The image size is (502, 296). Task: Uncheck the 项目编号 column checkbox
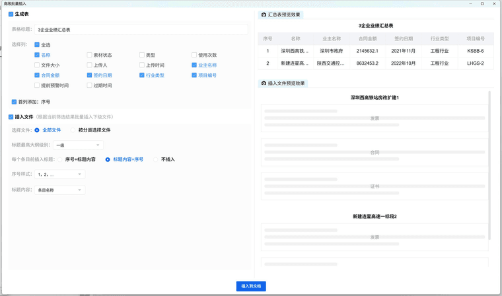pos(194,75)
